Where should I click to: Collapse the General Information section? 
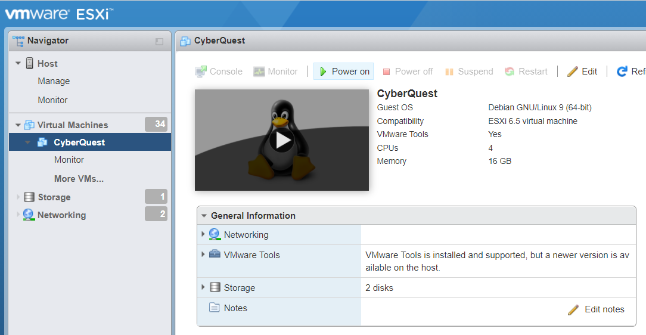click(204, 216)
